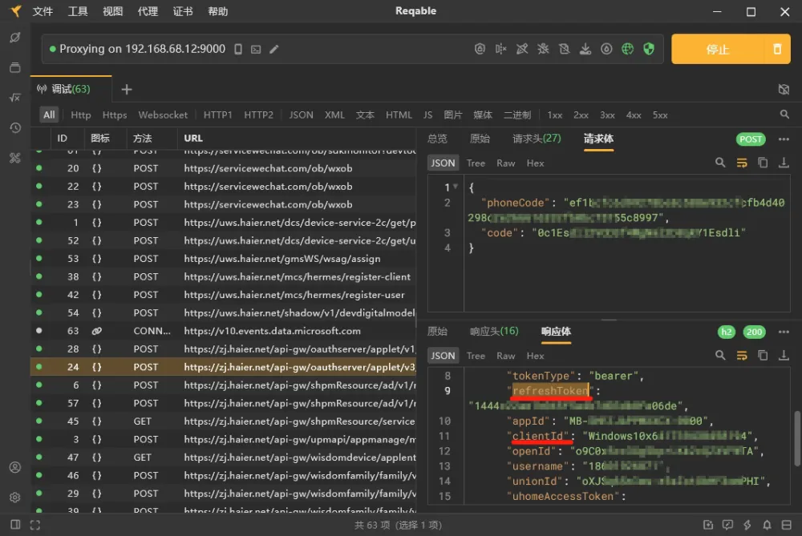Click the mobile device icon next to proxy address
Image resolution: width=802 pixels, height=536 pixels.
(238, 49)
